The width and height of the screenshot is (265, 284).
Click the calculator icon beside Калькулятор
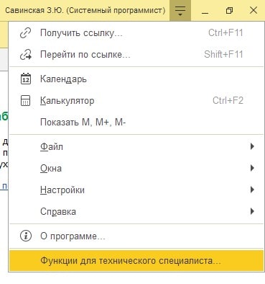click(x=26, y=100)
